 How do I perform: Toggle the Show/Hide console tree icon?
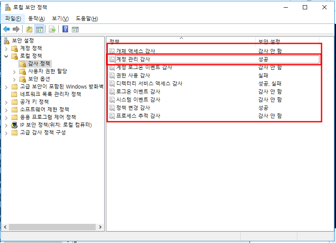pos(40,29)
